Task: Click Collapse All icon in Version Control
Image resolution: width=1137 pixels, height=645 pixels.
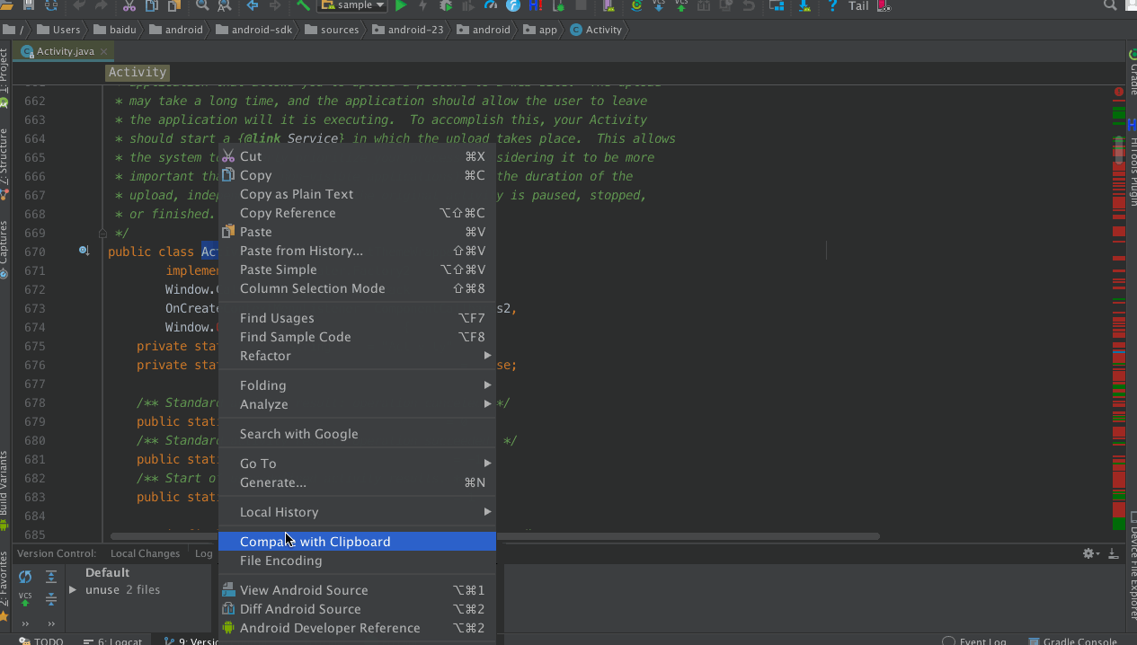Action: (51, 599)
